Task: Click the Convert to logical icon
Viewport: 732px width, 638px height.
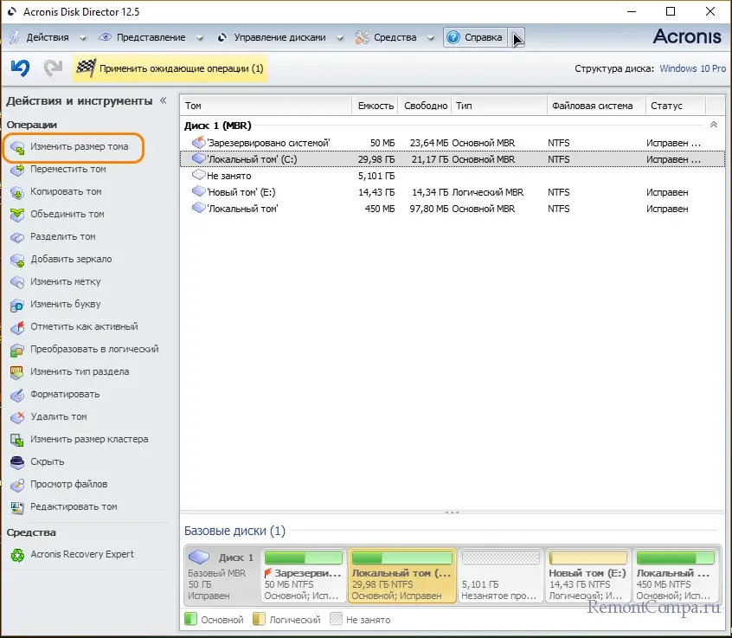Action: click(17, 350)
